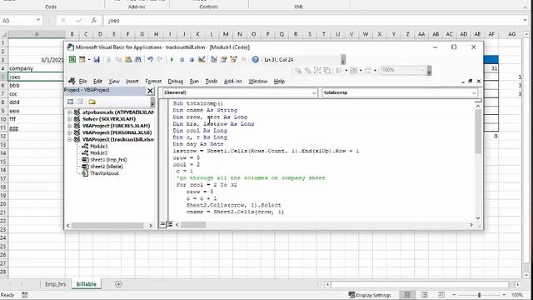533x300 pixels.
Task: Open the Run menu
Action: [x=194, y=82]
